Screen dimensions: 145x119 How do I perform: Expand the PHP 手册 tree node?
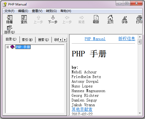click(x=8, y=47)
